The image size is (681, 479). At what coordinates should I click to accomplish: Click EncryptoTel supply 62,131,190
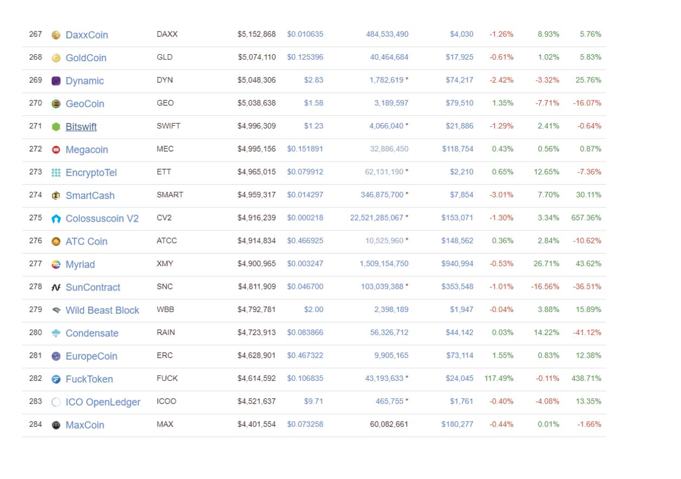pos(384,172)
